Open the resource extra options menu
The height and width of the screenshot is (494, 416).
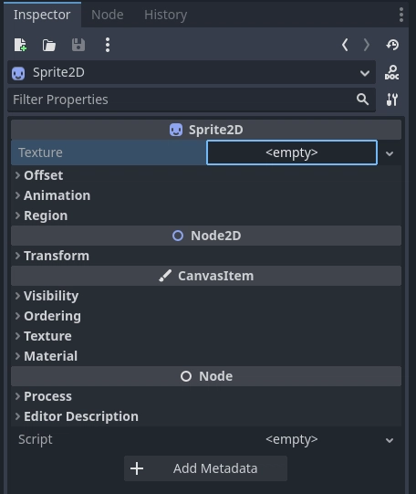108,45
